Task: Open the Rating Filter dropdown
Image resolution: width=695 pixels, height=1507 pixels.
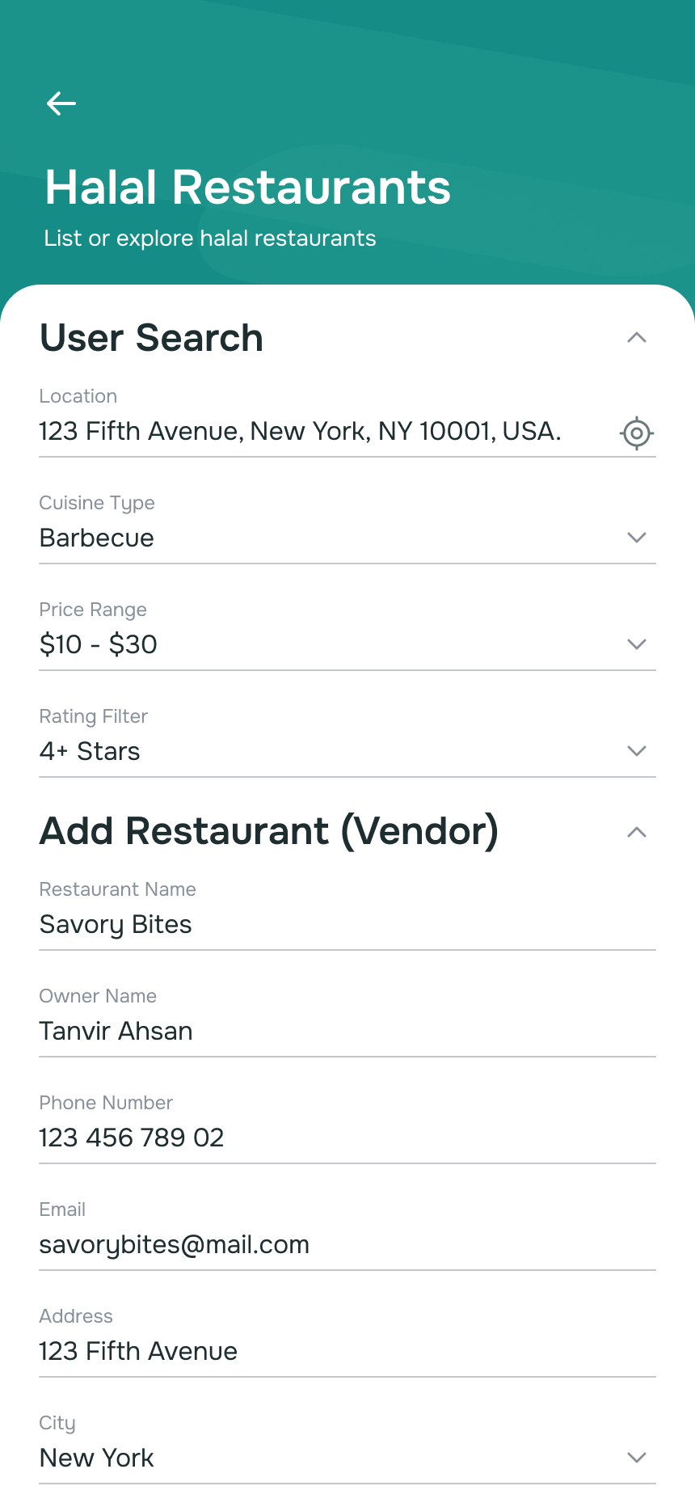Action: pos(637,751)
